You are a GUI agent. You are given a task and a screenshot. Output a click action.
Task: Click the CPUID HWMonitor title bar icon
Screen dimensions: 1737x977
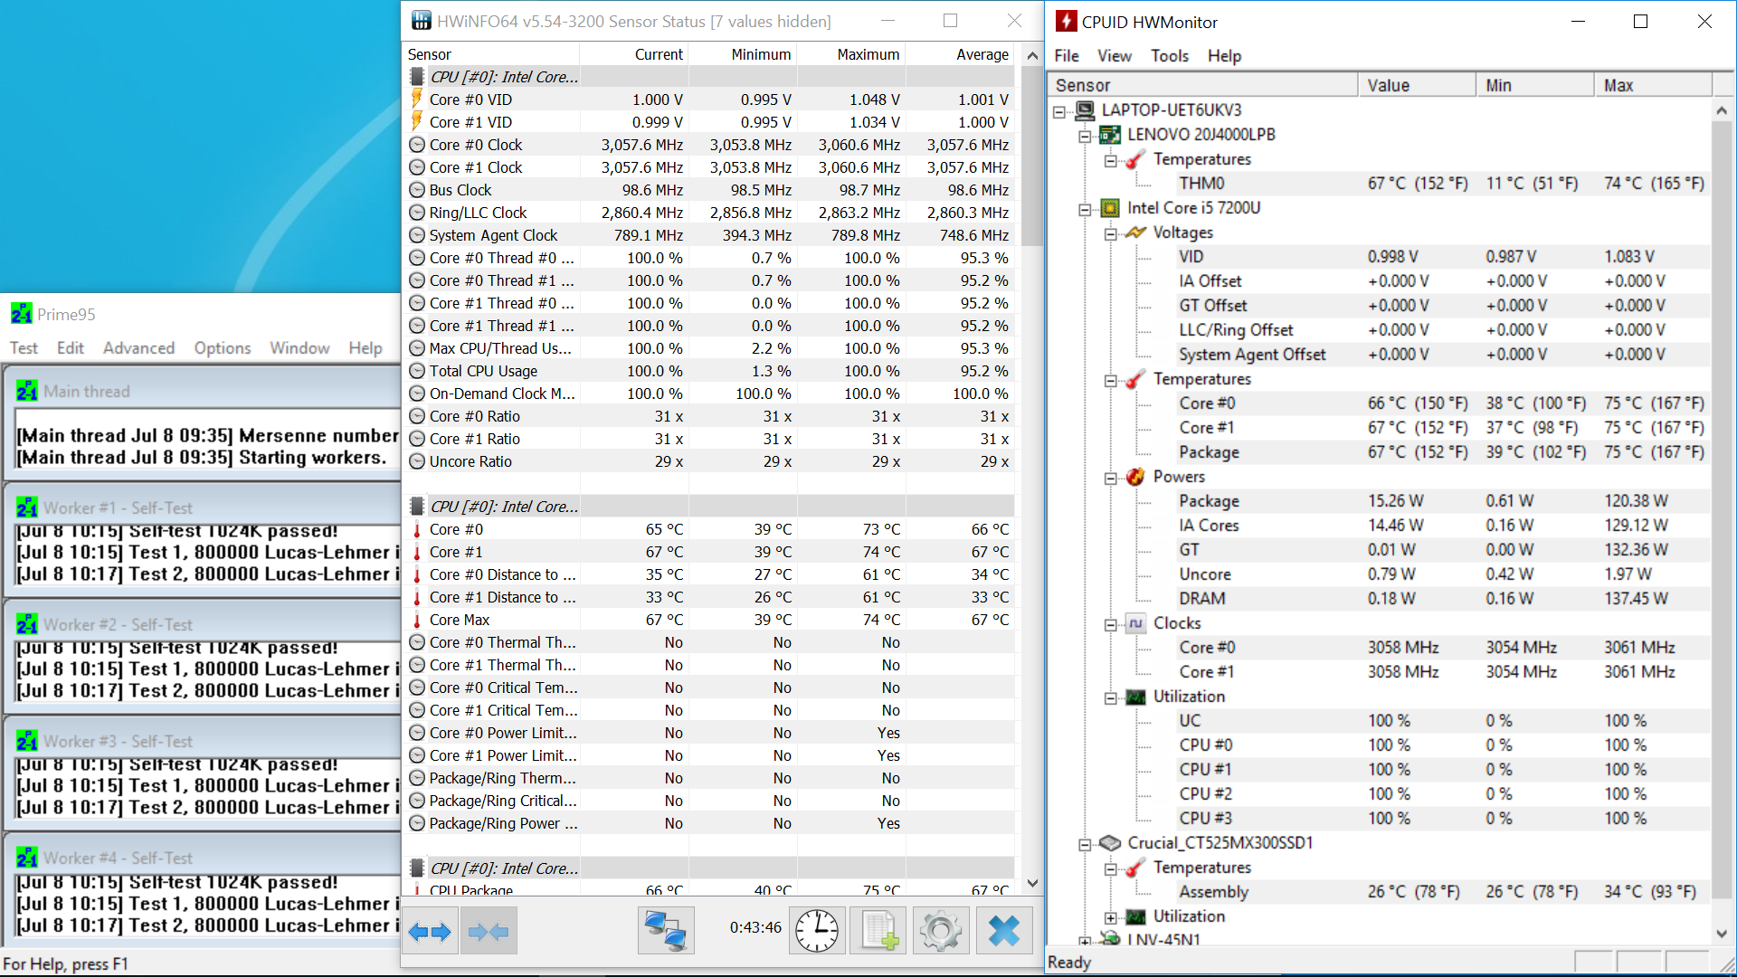(1067, 22)
